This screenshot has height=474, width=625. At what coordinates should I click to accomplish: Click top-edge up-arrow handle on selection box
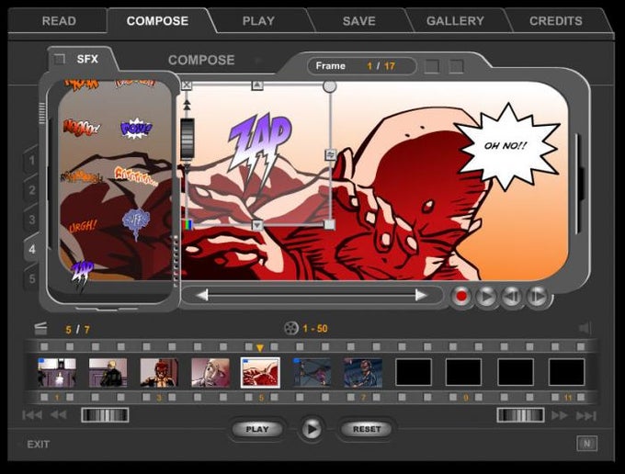coord(257,85)
